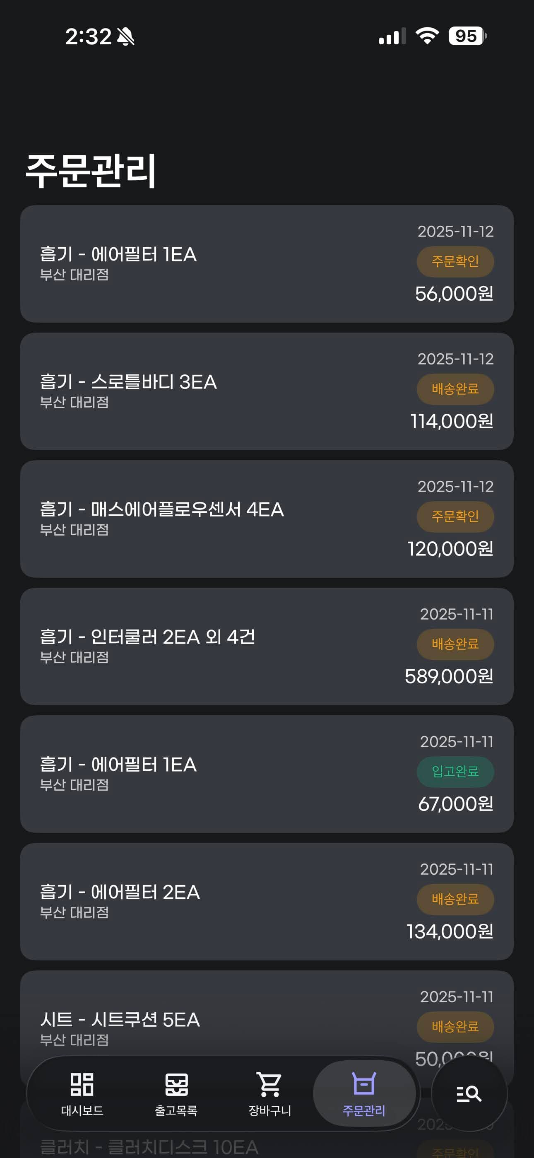Select the 주문관리 order management icon
This screenshot has width=534, height=1158.
pyautogui.click(x=364, y=1084)
